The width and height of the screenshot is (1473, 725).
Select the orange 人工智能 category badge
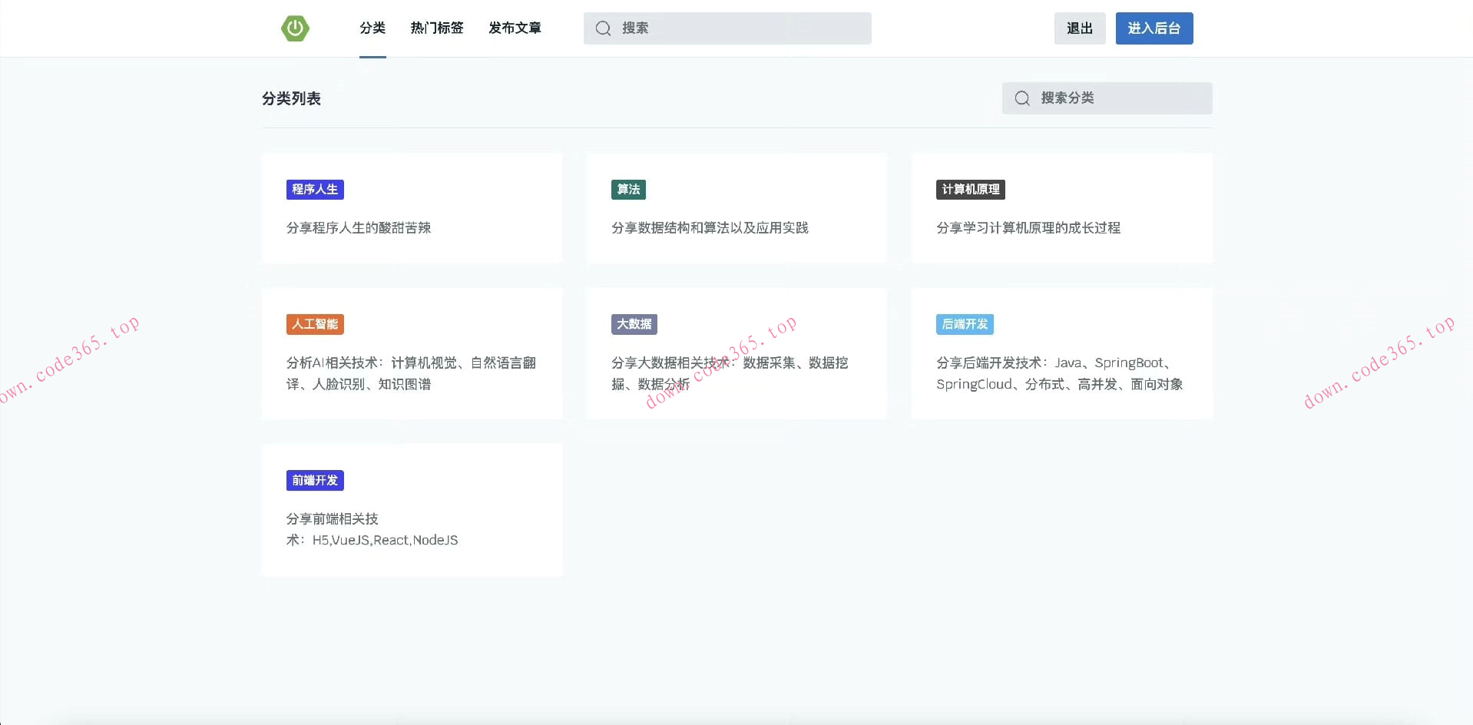[314, 323]
